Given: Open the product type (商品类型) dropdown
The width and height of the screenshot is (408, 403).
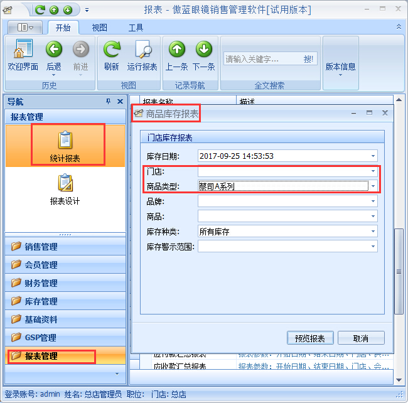Looking at the screenshot, I should (x=373, y=186).
